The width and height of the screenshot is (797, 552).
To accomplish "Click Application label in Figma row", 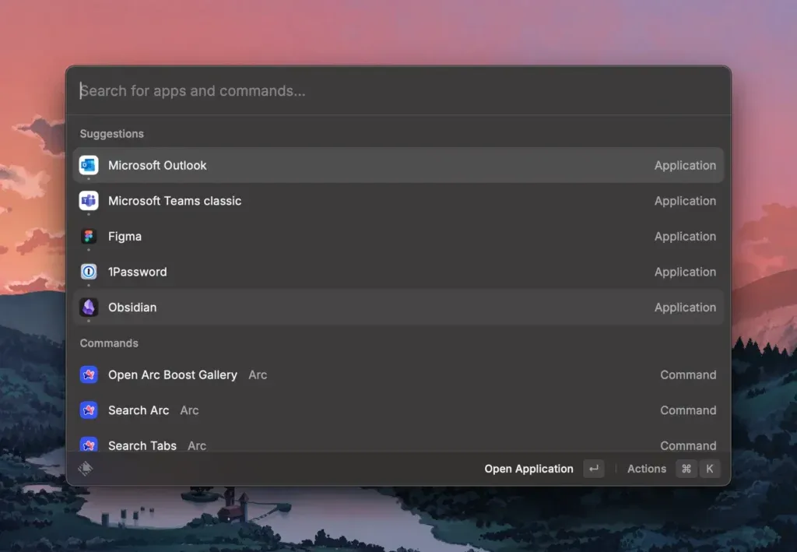I will (x=685, y=237).
